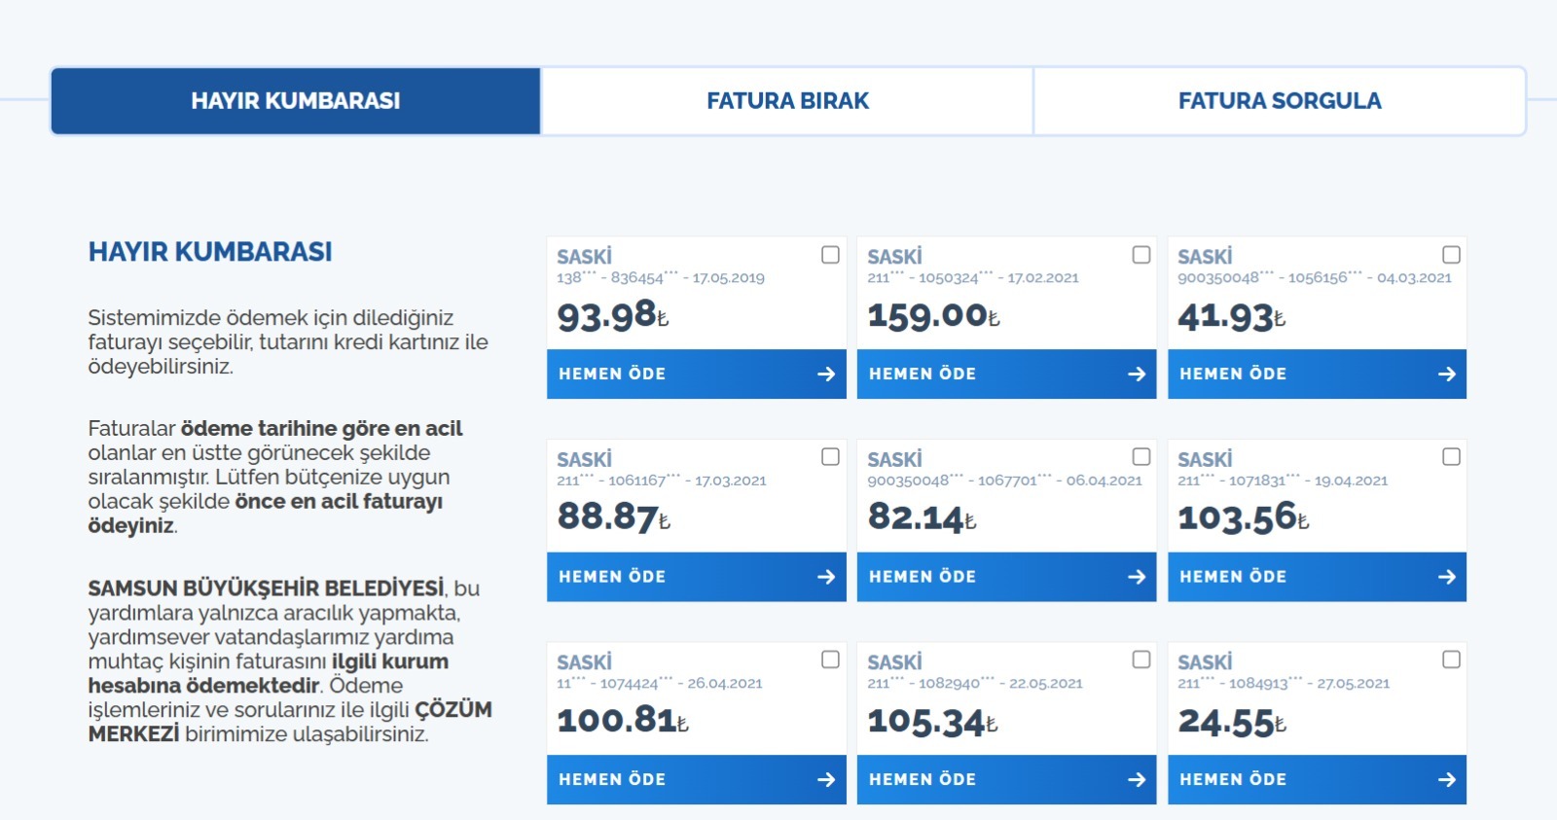This screenshot has height=820, width=1557.
Task: Click the arrow icon on the 103.56₺ bill
Action: 1447,577
